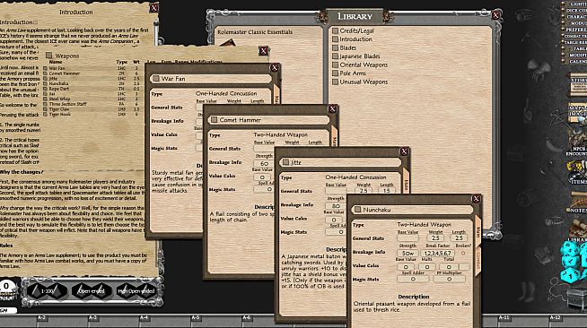Image resolution: width=587 pixels, height=328 pixels.
Task: Click the modifier box showing 0
Action: tap(6, 287)
